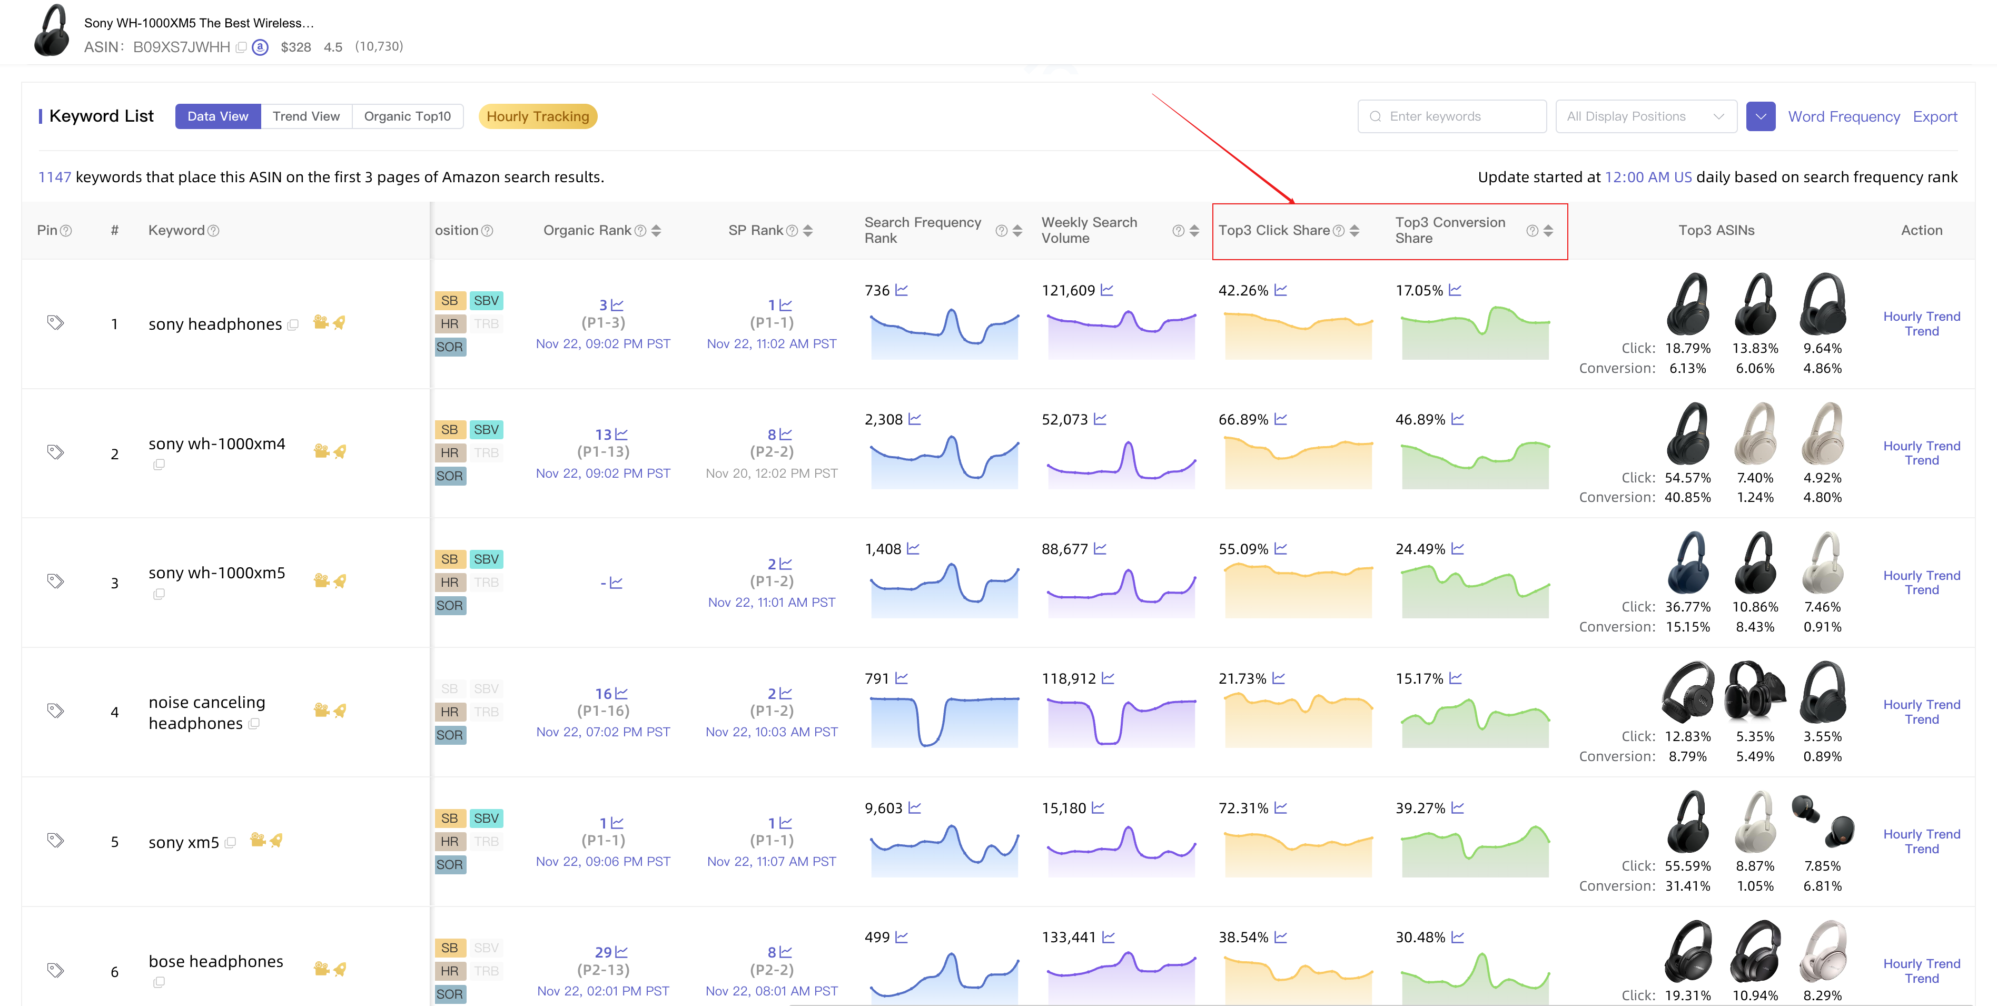Open SP rank trend chart for sony wh-1000xm4
This screenshot has height=1006, width=1997.
[x=785, y=435]
